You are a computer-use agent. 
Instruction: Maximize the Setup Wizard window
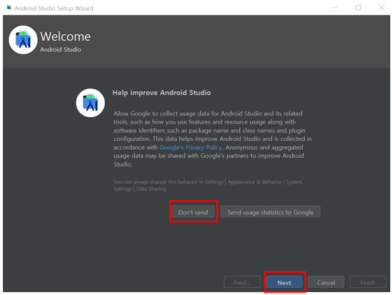point(358,8)
